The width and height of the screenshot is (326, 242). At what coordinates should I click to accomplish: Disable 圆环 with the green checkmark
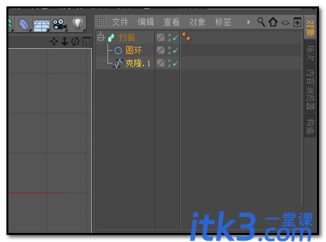click(x=176, y=51)
